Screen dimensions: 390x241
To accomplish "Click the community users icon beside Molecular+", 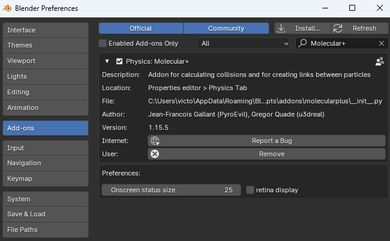I will click(x=380, y=61).
